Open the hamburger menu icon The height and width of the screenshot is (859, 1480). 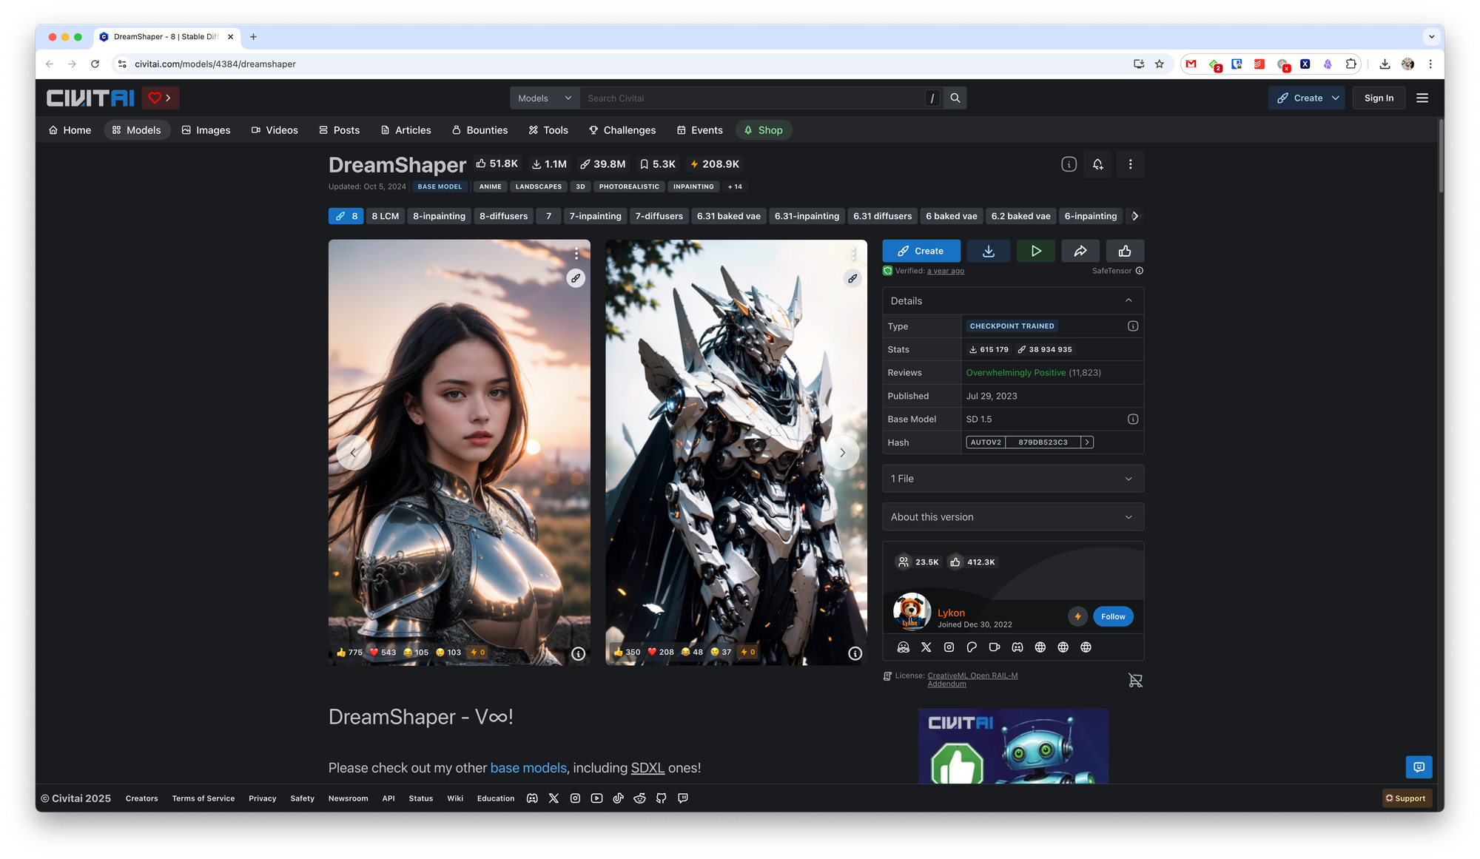[x=1422, y=98]
